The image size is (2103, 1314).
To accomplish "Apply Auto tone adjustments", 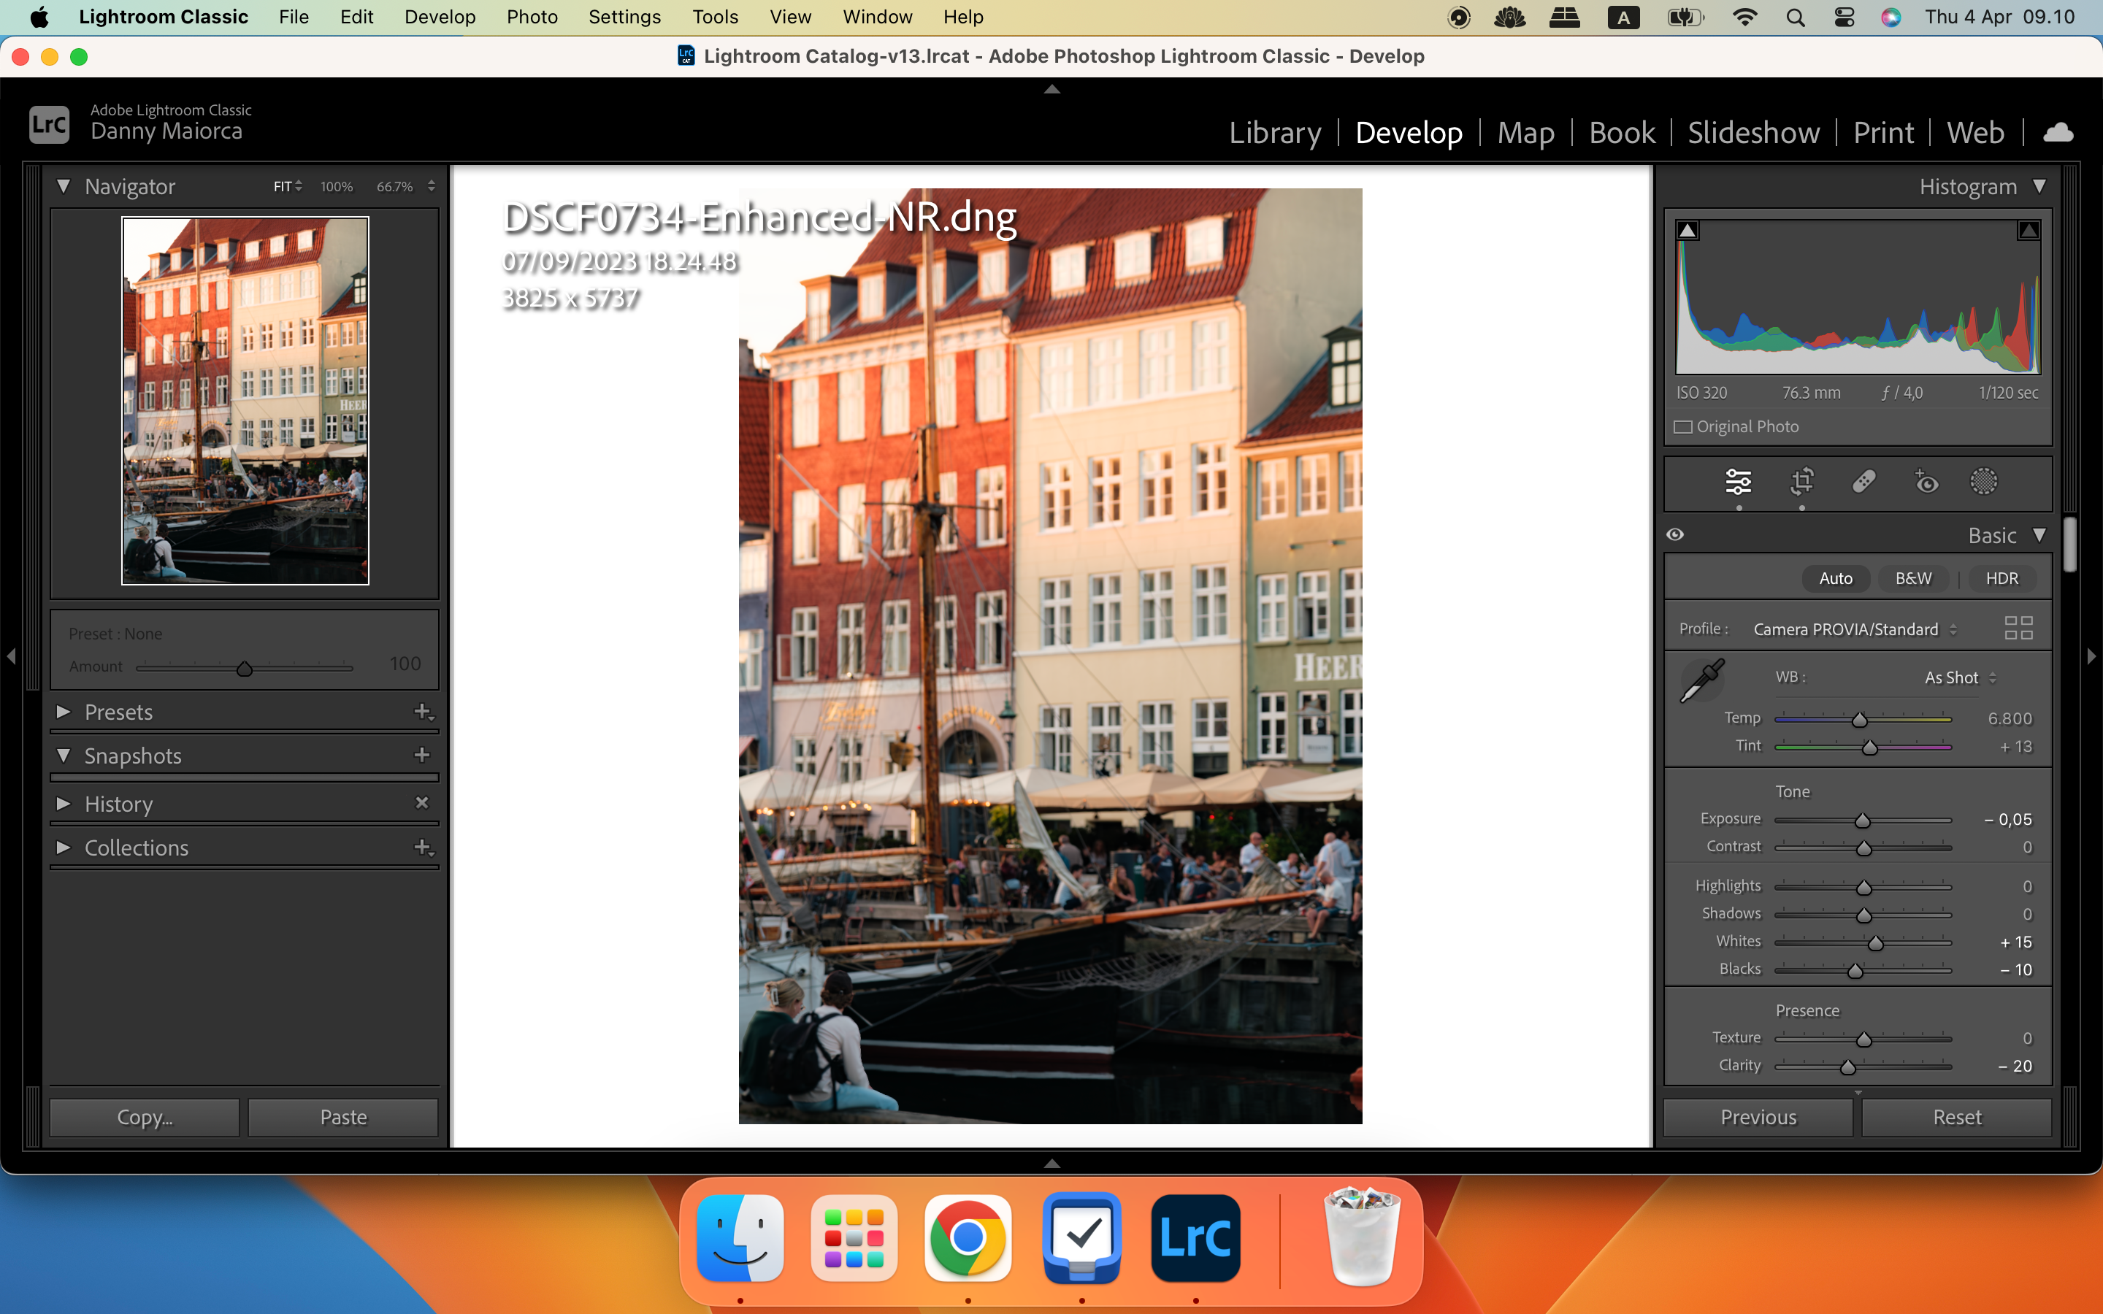I will point(1835,578).
